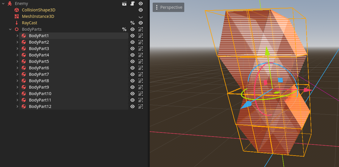Click the blue square plane handle on gizmo
The image size is (339, 167).
pyautogui.click(x=280, y=80)
